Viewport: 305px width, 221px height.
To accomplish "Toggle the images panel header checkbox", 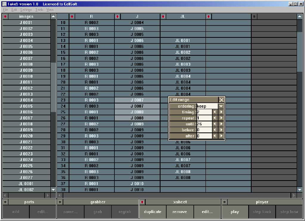I will (x=5, y=16).
